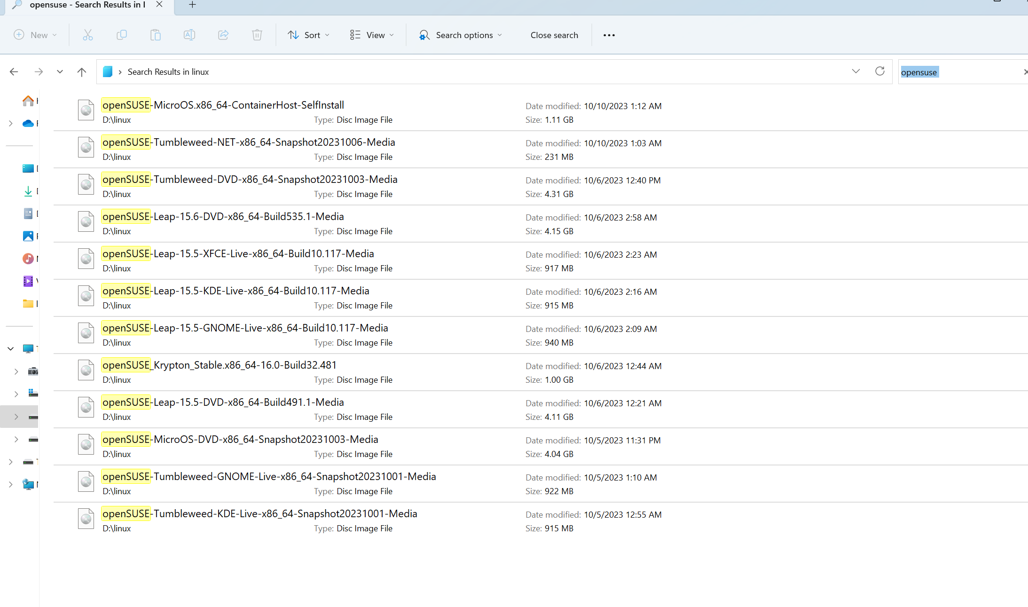The width and height of the screenshot is (1028, 607).
Task: Open recent locations chevron dropdown
Action: [60, 72]
